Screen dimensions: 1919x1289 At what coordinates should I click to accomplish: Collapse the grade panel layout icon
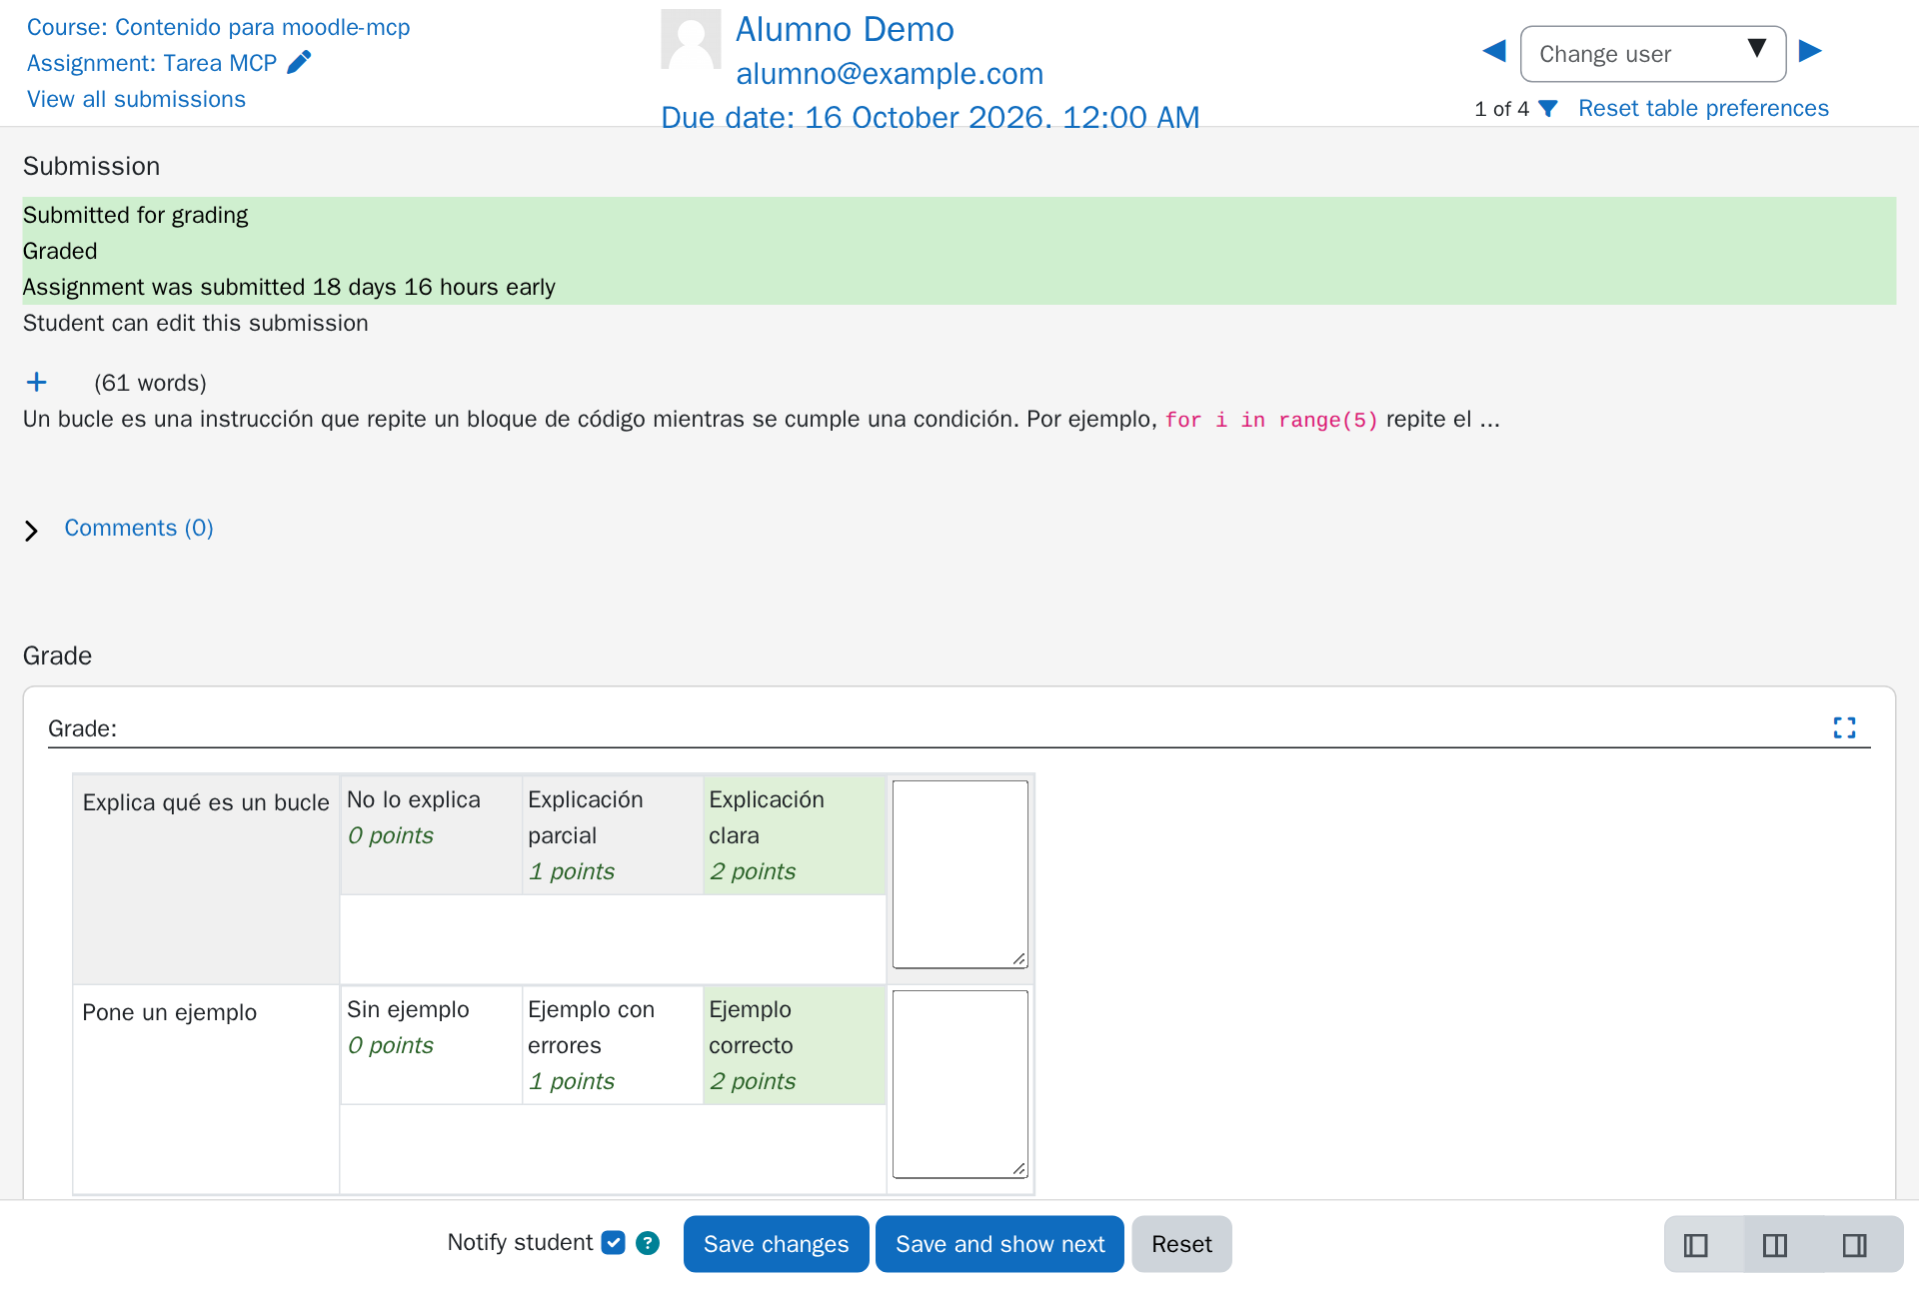coord(1855,1245)
